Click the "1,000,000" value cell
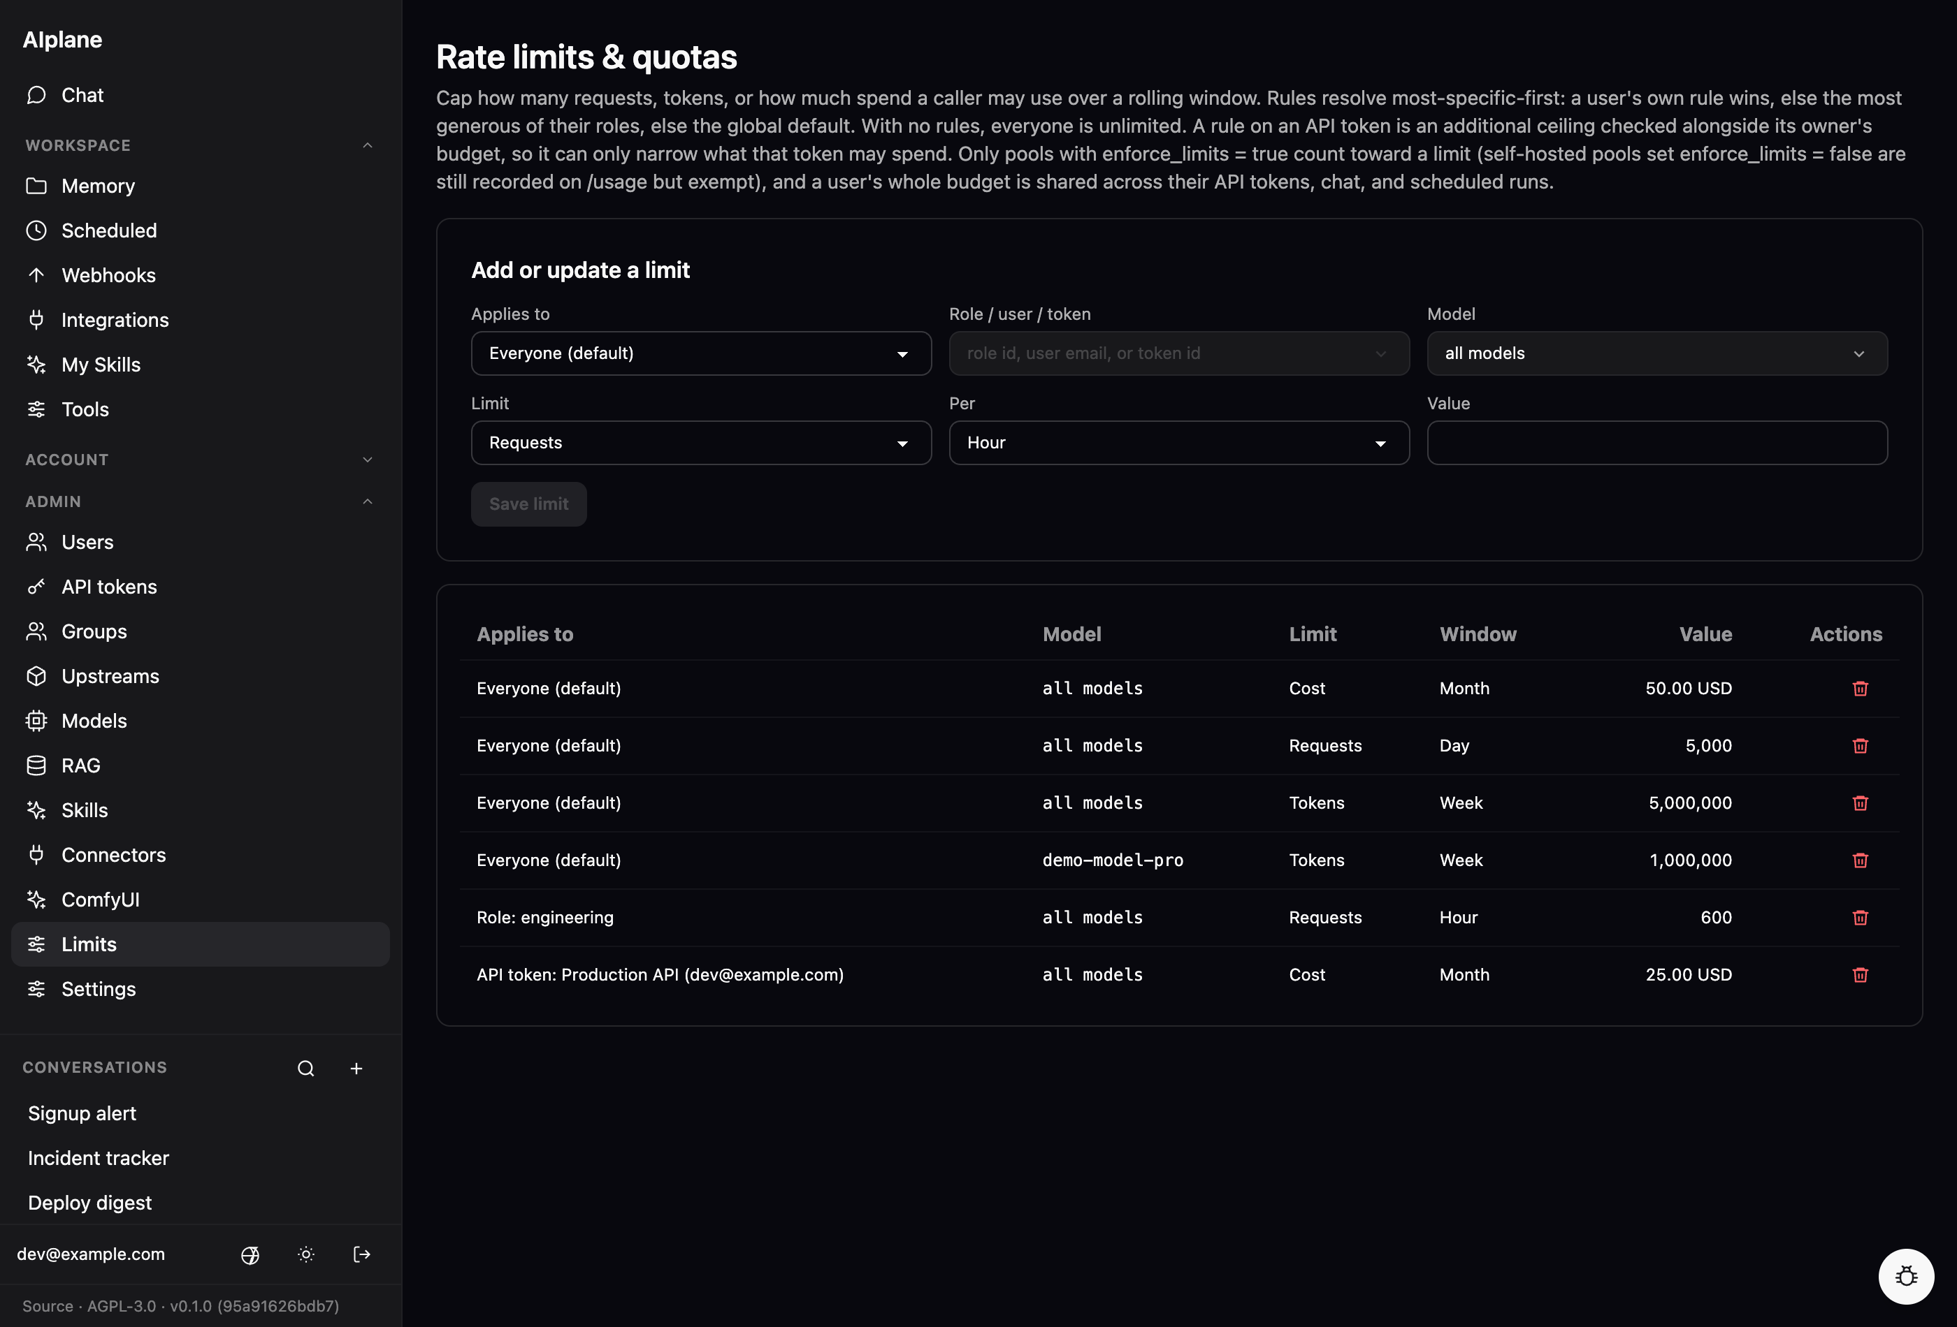The width and height of the screenshot is (1957, 1327). [1690, 860]
